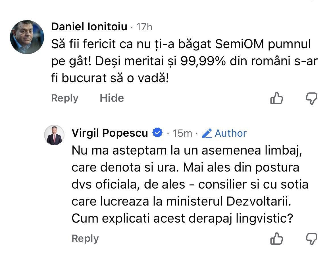
Task: Open Virgil Popescu's profile picture
Action: click(x=54, y=135)
